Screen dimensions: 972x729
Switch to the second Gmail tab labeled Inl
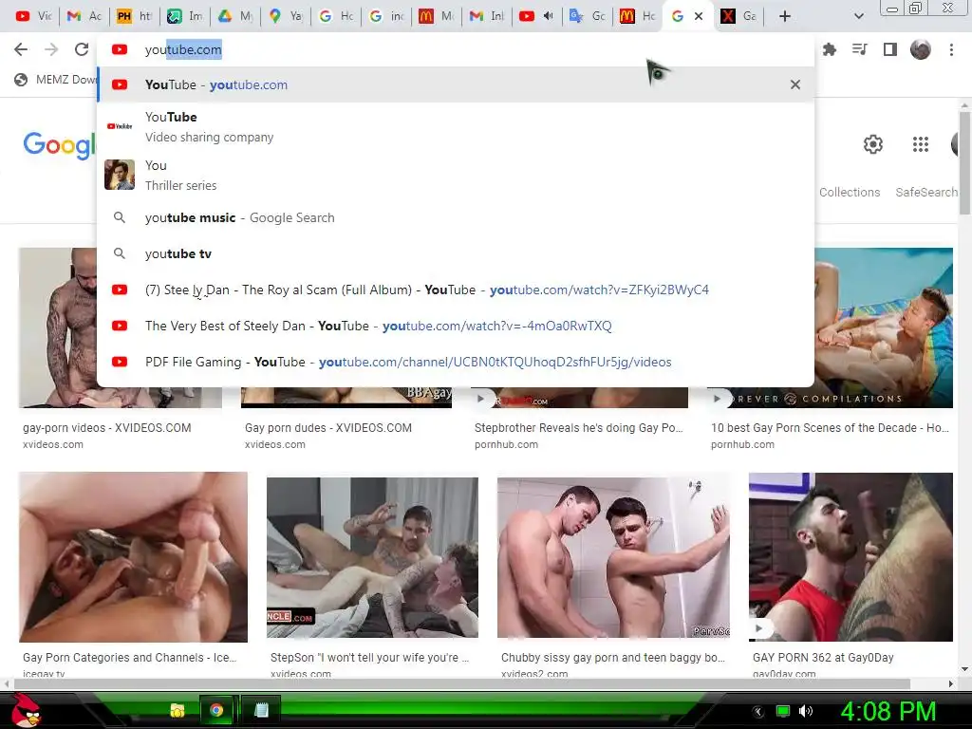click(x=487, y=16)
